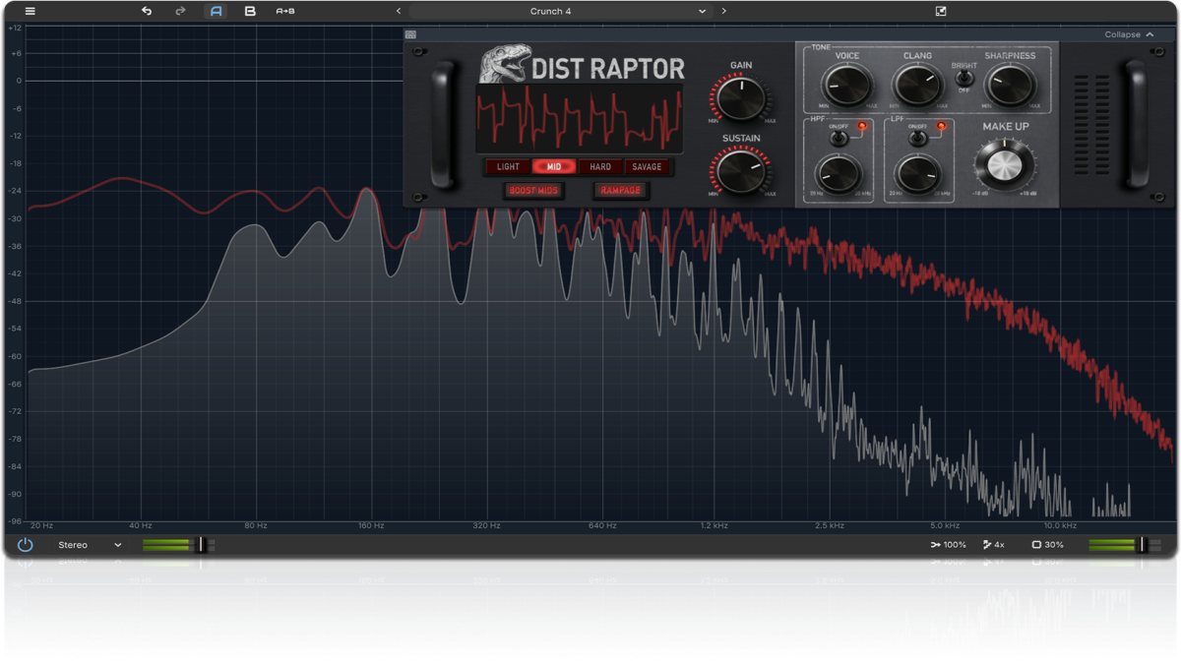Click the CLANG tone knob
The width and height of the screenshot is (1181, 663).
(x=917, y=86)
